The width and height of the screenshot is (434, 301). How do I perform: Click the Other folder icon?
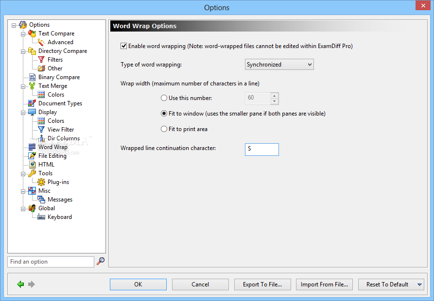[41, 68]
